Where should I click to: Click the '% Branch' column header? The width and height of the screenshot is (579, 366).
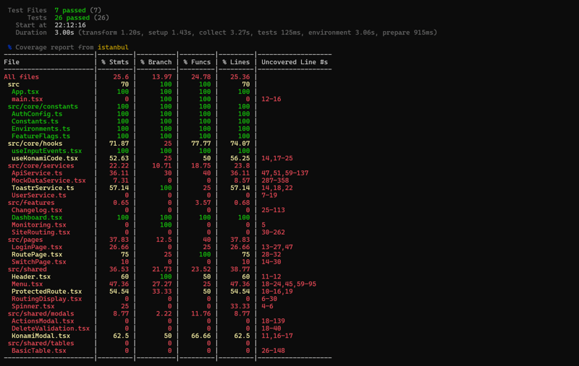click(x=156, y=62)
